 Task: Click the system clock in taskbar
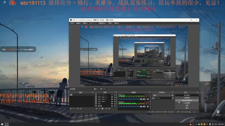[221, 124]
